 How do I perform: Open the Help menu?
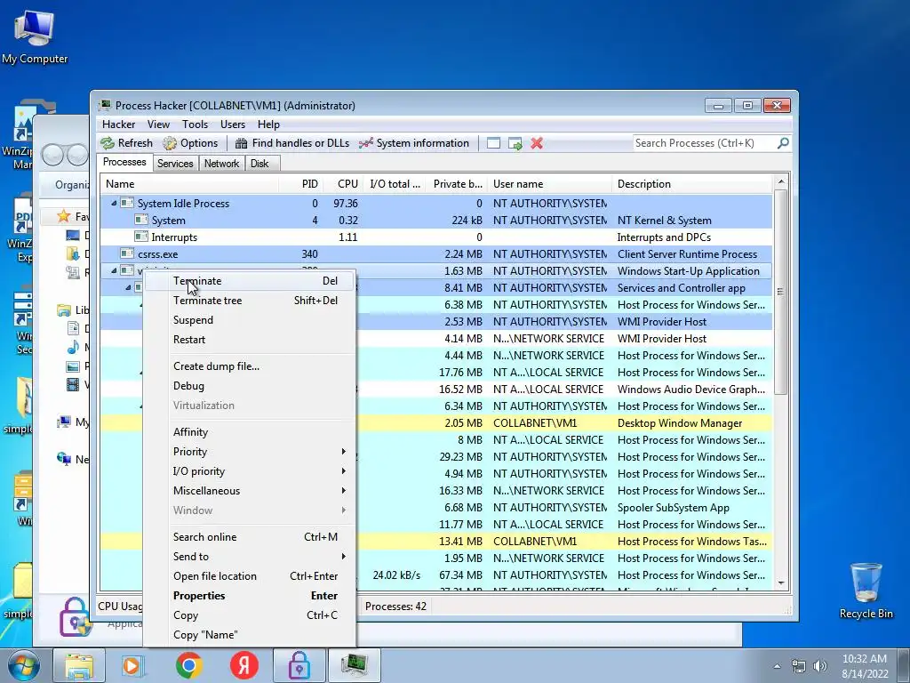tap(268, 125)
